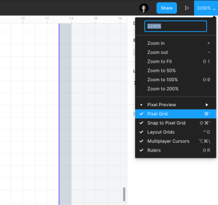This screenshot has width=218, height=205.
Task: Select Zoom to Fit
Action: tap(175, 62)
